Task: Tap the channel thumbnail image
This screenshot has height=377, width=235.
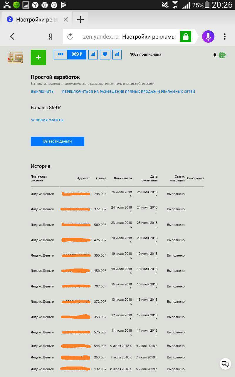Action: pyautogui.click(x=15, y=57)
